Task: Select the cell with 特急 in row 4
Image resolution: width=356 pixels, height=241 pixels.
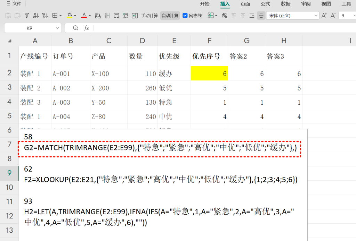Action: (174, 102)
